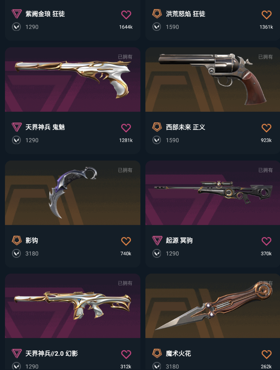The image size is (280, 370).
Task: Tap the orange heart for 魔术火花
Action: pyautogui.click(x=266, y=354)
